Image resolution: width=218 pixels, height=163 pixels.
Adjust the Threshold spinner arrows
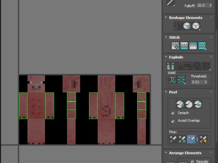coord(206,82)
